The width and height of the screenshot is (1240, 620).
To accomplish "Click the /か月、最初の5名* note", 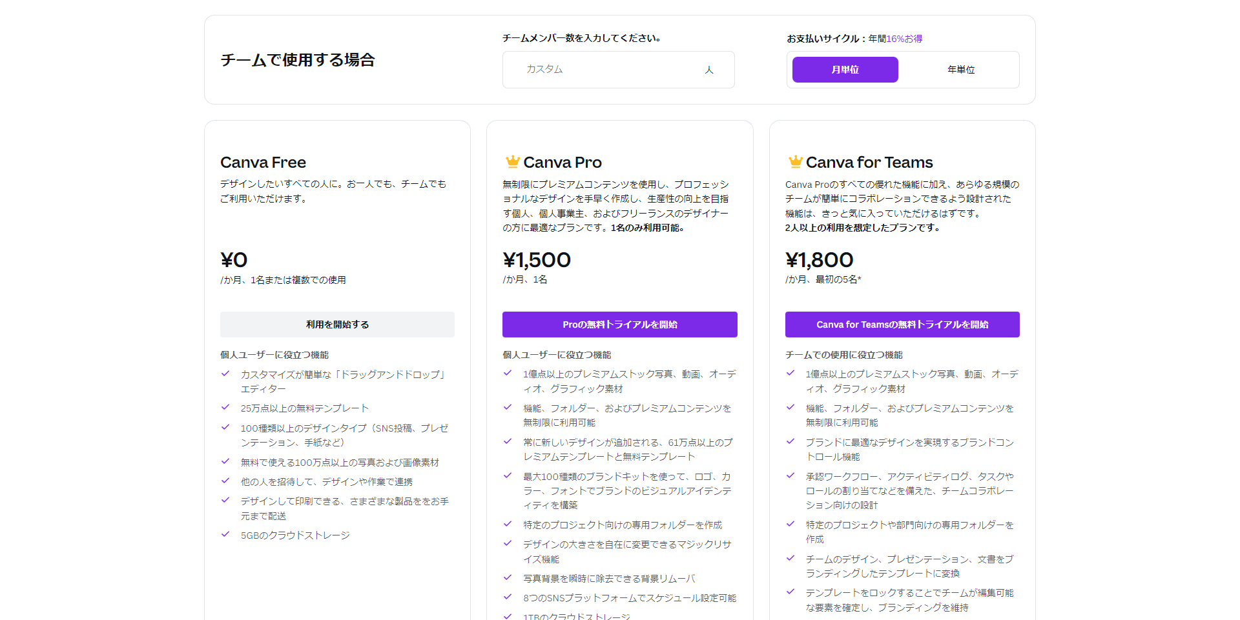I will (823, 279).
